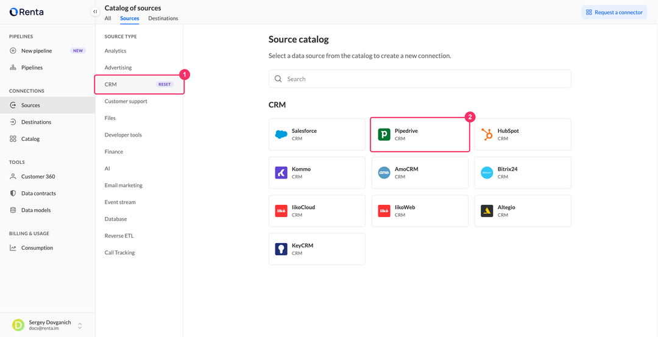The height and width of the screenshot is (337, 658).
Task: Open Consumption under Billing & Usage
Action: 48,248
